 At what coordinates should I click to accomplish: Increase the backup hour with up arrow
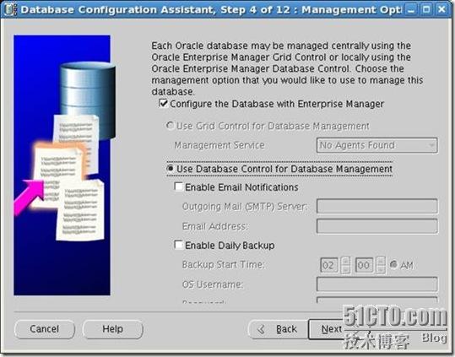click(x=345, y=261)
